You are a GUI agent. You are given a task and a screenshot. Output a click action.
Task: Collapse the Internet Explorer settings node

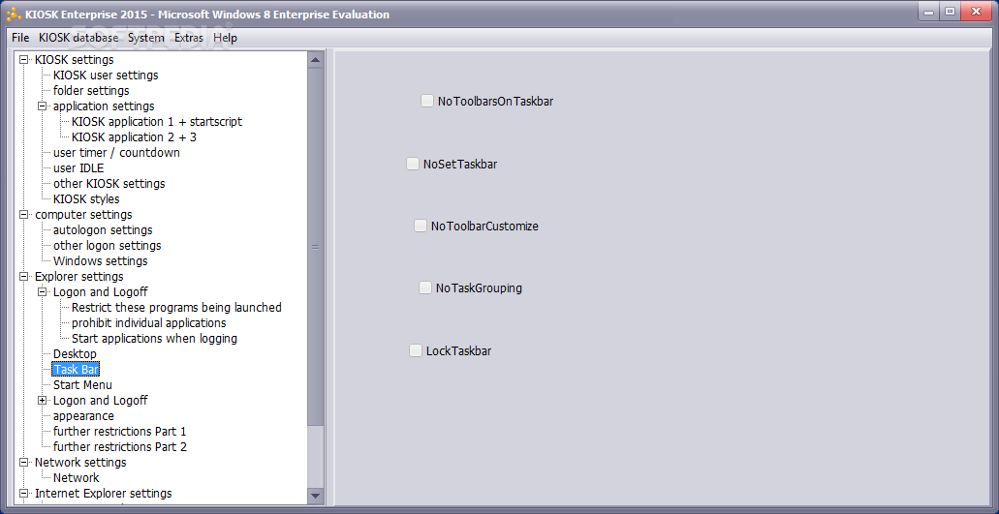coord(24,493)
